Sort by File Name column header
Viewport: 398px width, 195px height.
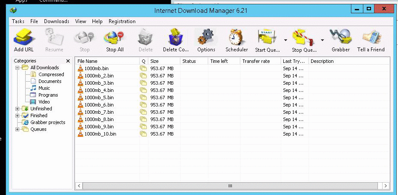click(x=107, y=61)
